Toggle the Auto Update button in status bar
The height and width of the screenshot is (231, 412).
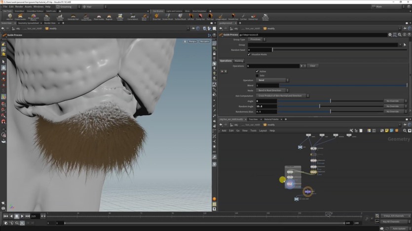(399, 229)
